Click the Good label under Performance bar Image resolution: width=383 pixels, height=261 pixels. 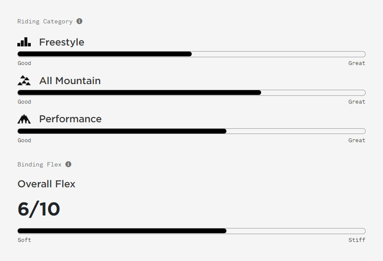pyautogui.click(x=24, y=140)
